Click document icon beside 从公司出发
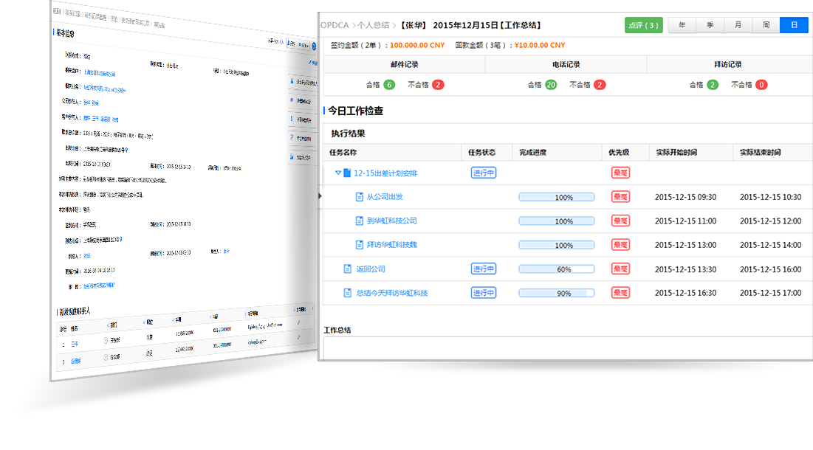Image resolution: width=813 pixels, height=450 pixels. click(x=360, y=197)
